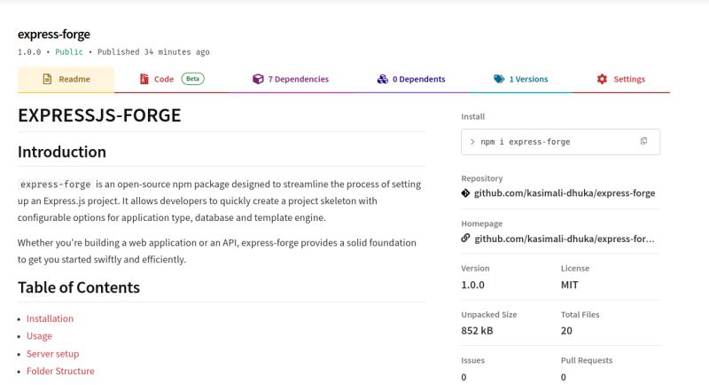Open the Server setup contents link

click(52, 354)
